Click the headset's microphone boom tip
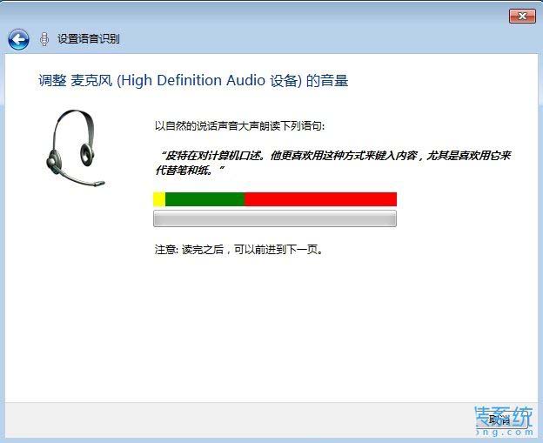The height and width of the screenshot is (443, 543). click(x=100, y=183)
